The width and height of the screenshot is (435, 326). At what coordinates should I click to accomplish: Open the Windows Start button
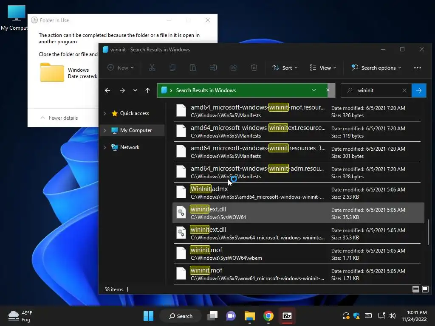148,316
